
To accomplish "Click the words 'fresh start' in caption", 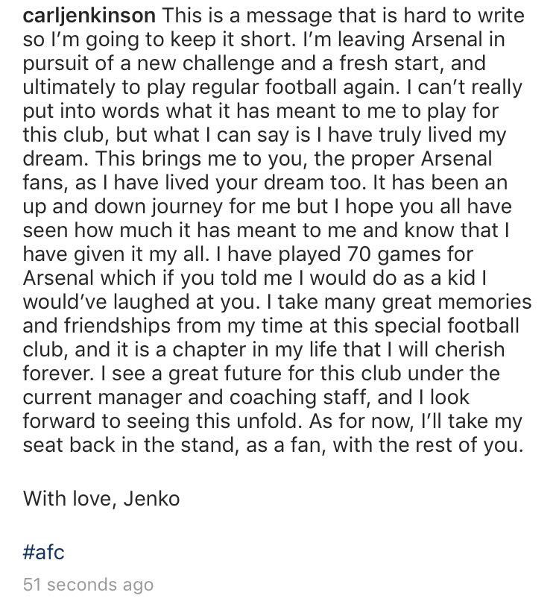I will click(392, 64).
